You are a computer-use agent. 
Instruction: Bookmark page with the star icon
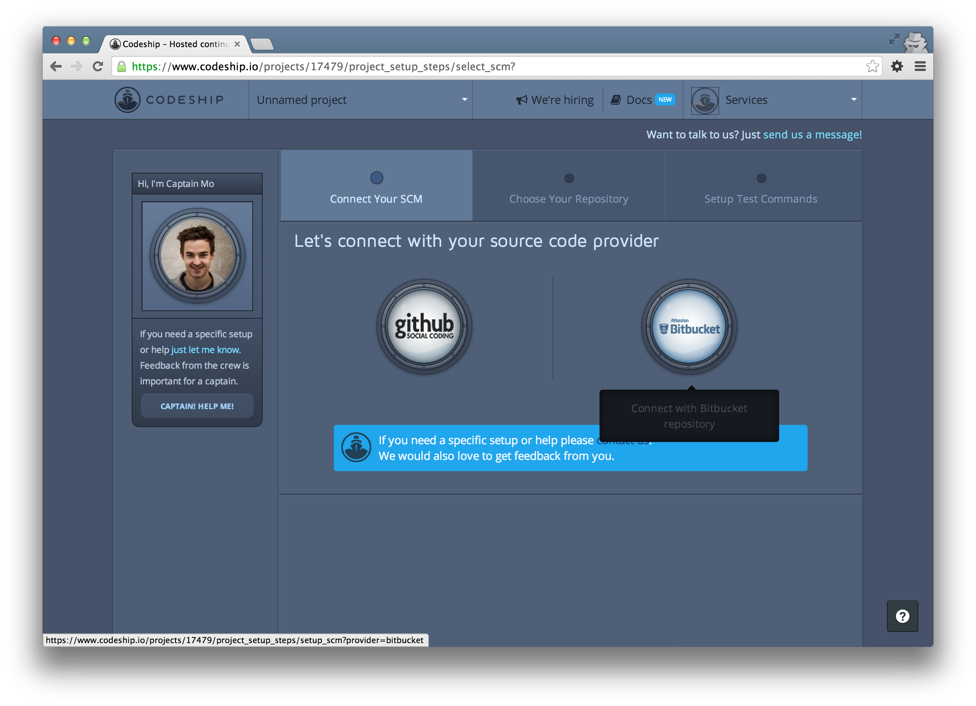point(872,66)
